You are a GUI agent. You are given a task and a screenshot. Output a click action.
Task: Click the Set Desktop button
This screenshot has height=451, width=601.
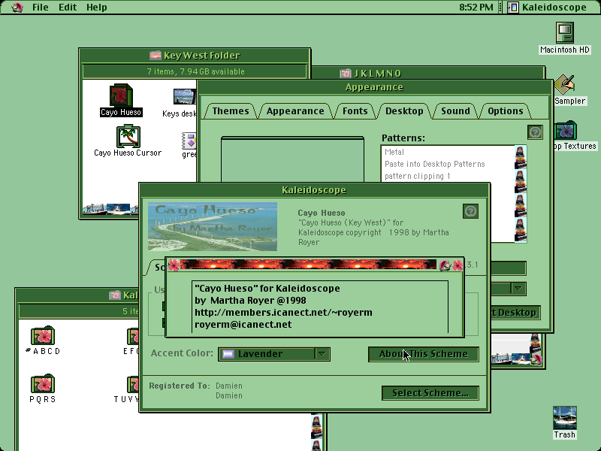pyautogui.click(x=515, y=313)
